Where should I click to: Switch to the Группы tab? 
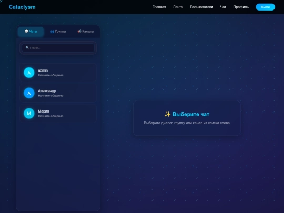[x=58, y=32]
